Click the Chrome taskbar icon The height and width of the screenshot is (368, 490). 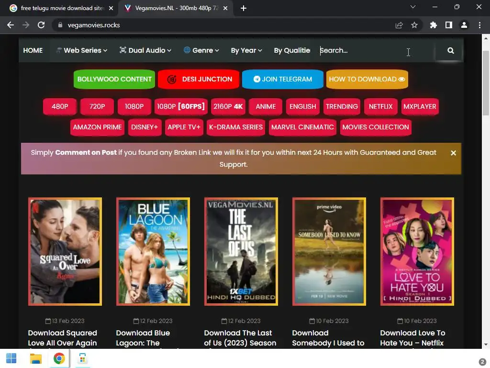coord(59,358)
